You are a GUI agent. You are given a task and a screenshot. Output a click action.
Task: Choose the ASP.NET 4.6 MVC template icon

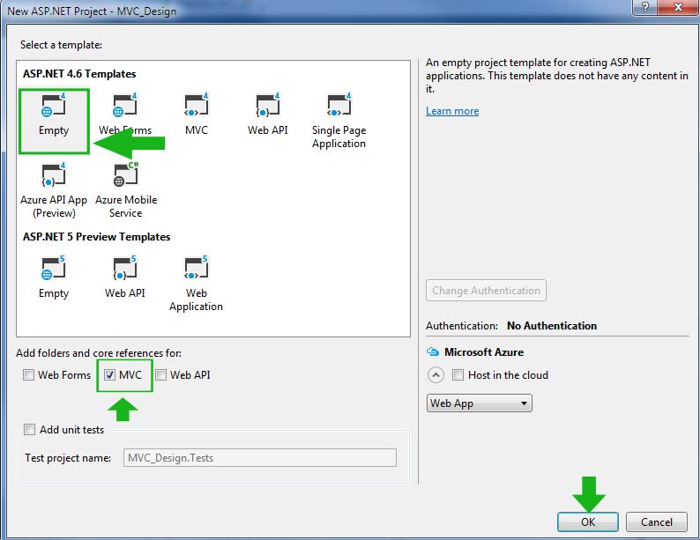pyautogui.click(x=197, y=105)
